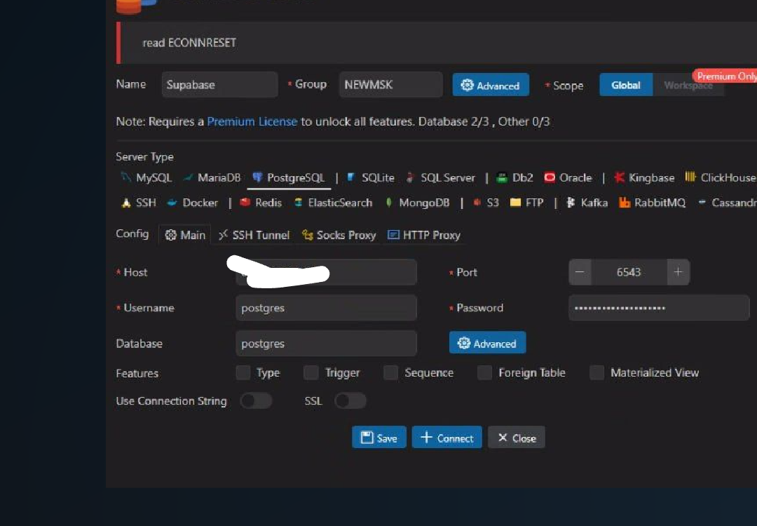Select FTP server type

point(526,203)
